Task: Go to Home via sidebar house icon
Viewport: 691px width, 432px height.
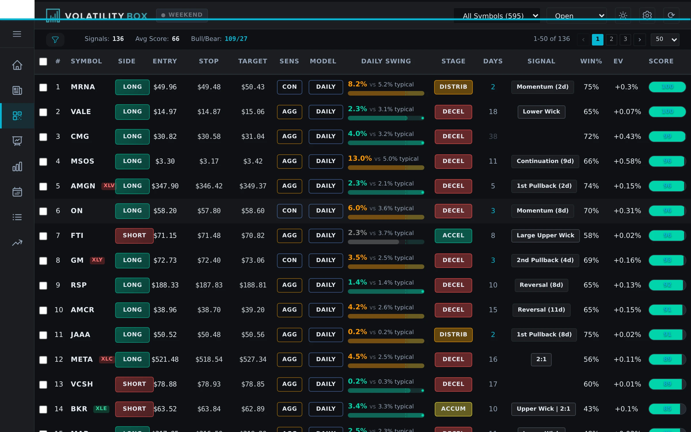Action: point(17,65)
